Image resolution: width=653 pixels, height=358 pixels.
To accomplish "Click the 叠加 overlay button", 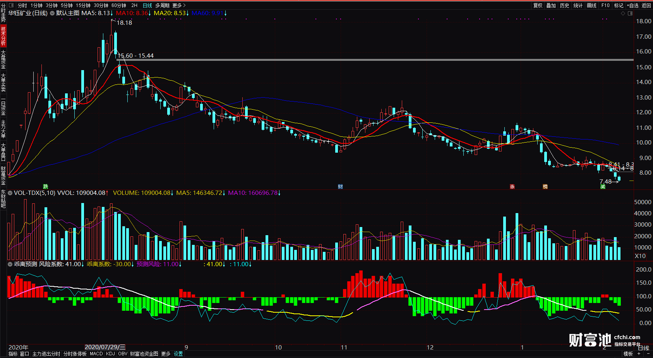I will 551,5.
